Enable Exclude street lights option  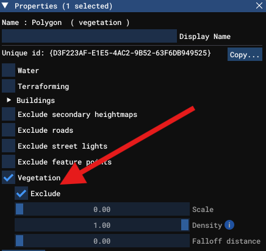click(x=9, y=146)
